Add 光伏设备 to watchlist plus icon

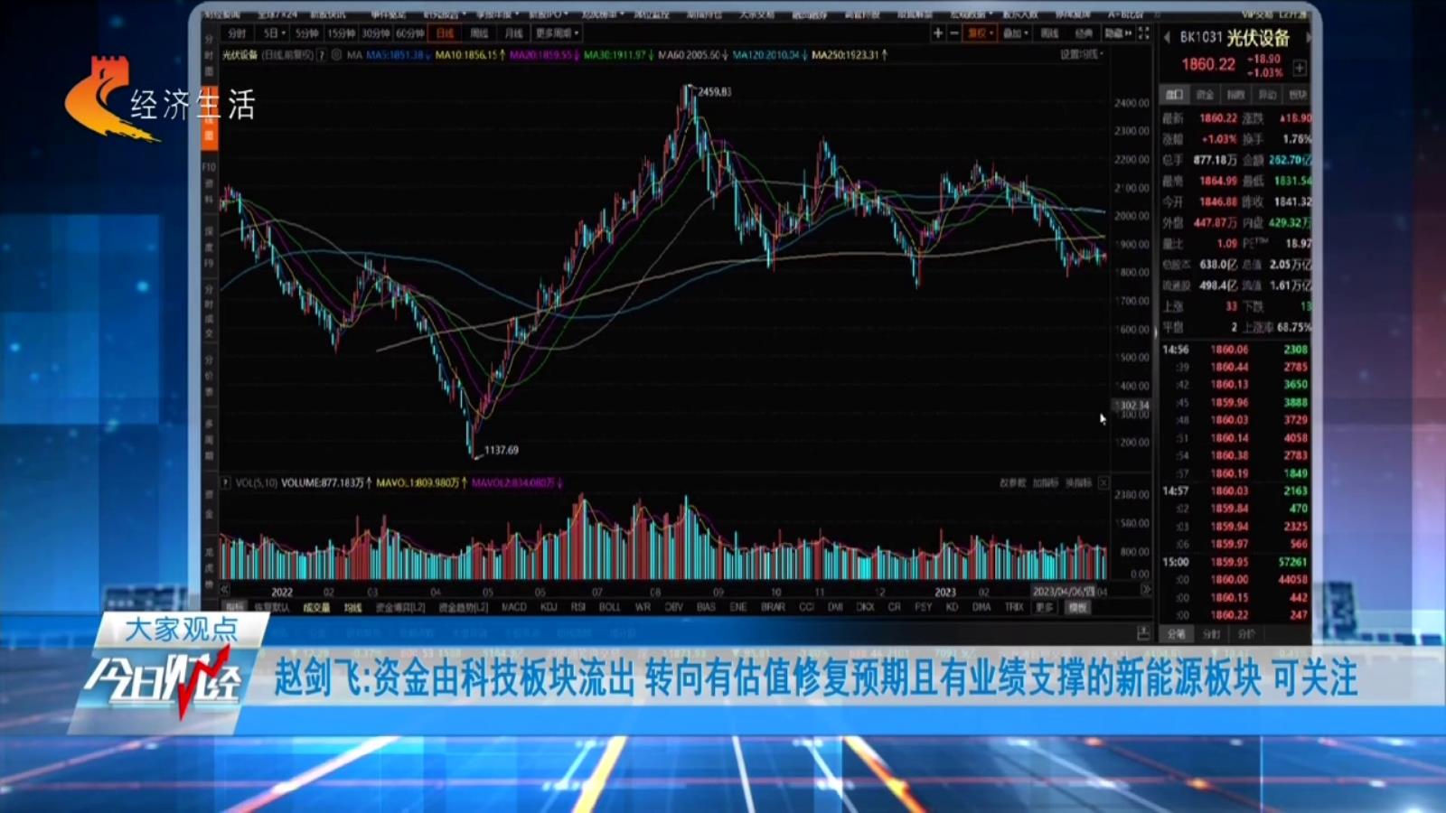click(1300, 68)
